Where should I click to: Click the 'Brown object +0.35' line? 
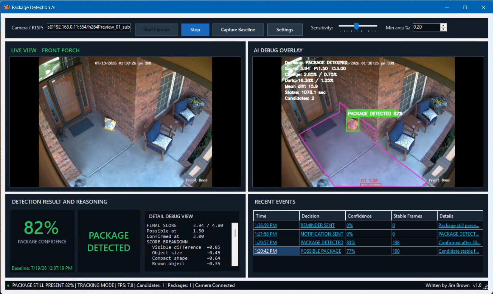coord(186,264)
